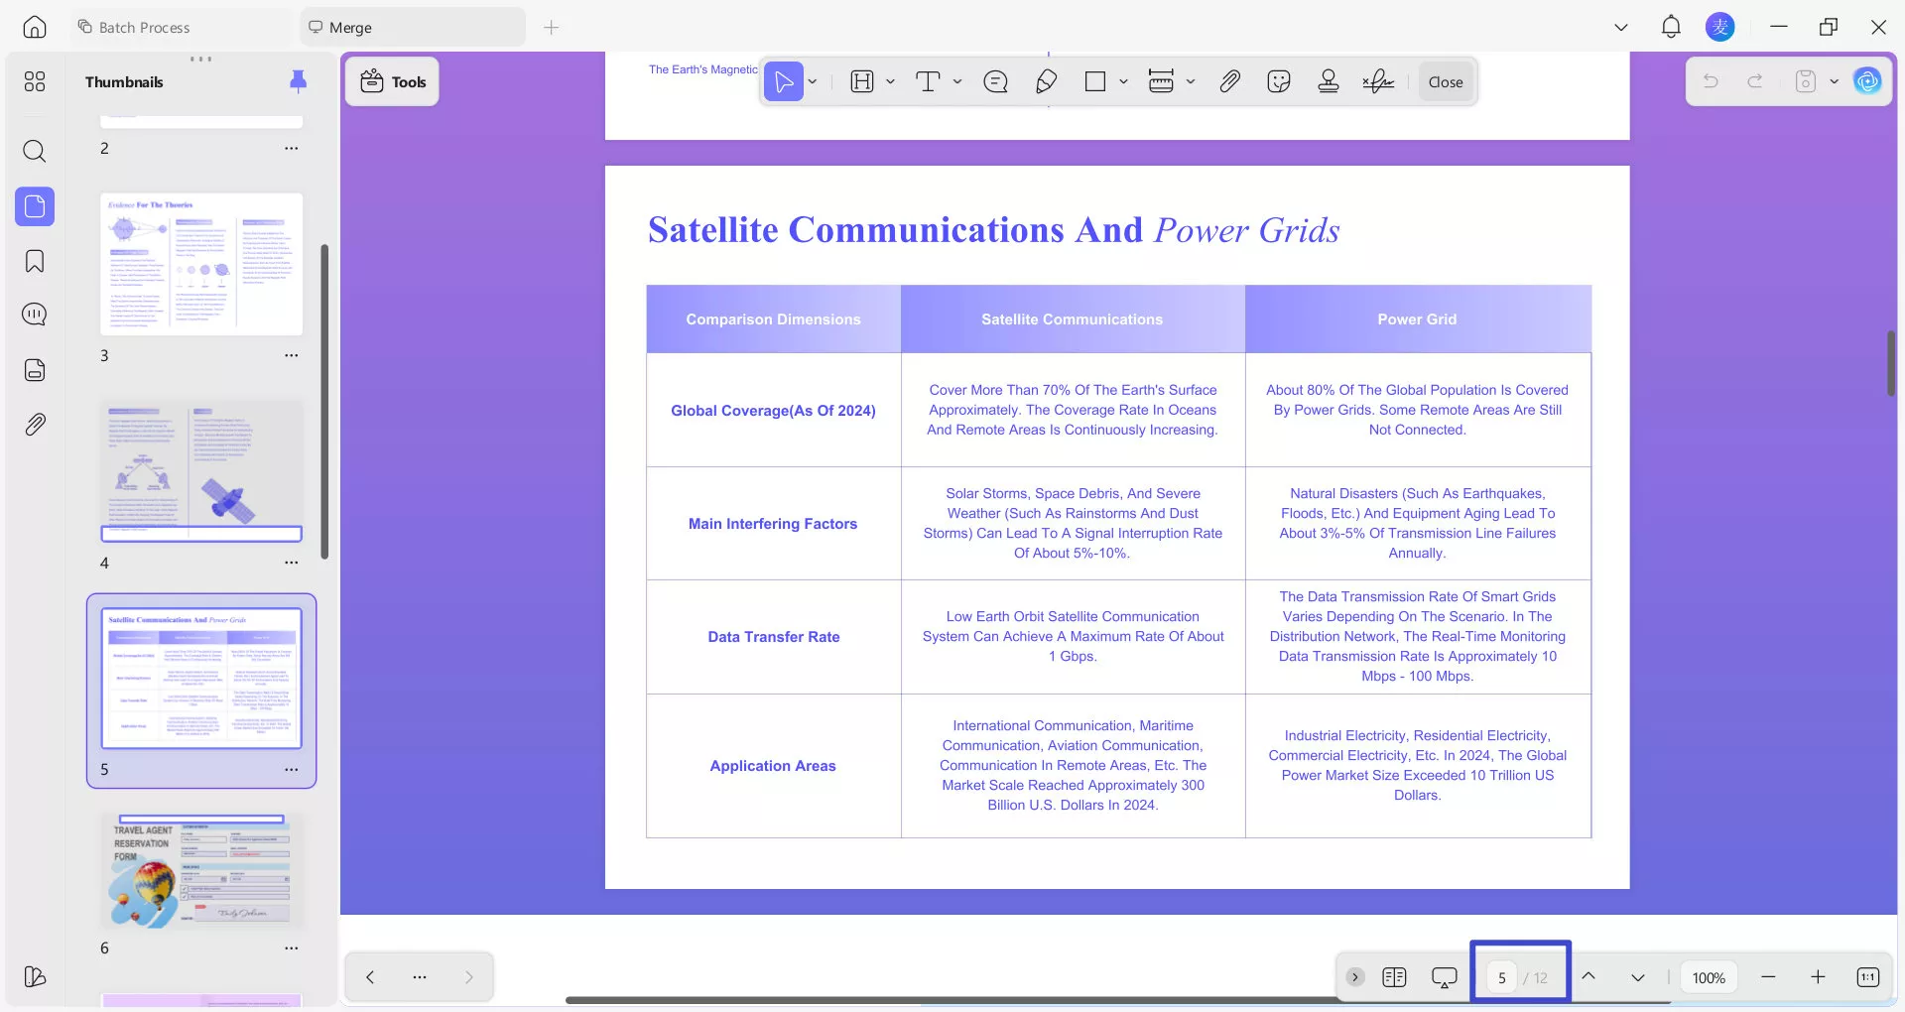The height and width of the screenshot is (1012, 1905).
Task: Open options for page 4 thumbnail
Action: [291, 563]
